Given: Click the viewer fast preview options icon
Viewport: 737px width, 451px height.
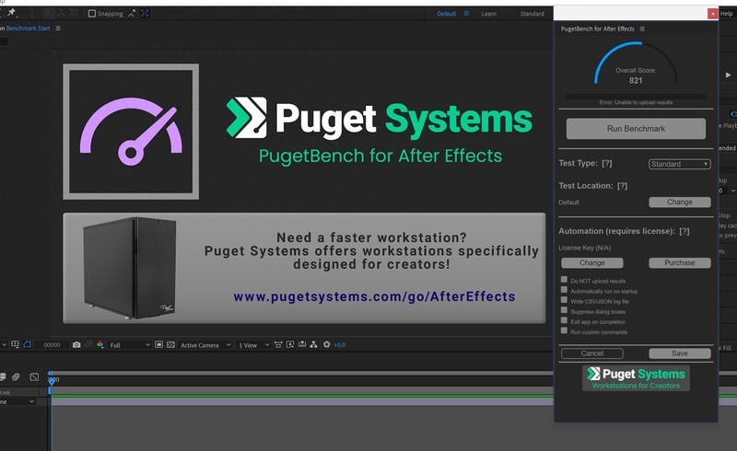Looking at the screenshot, I should coord(290,345).
